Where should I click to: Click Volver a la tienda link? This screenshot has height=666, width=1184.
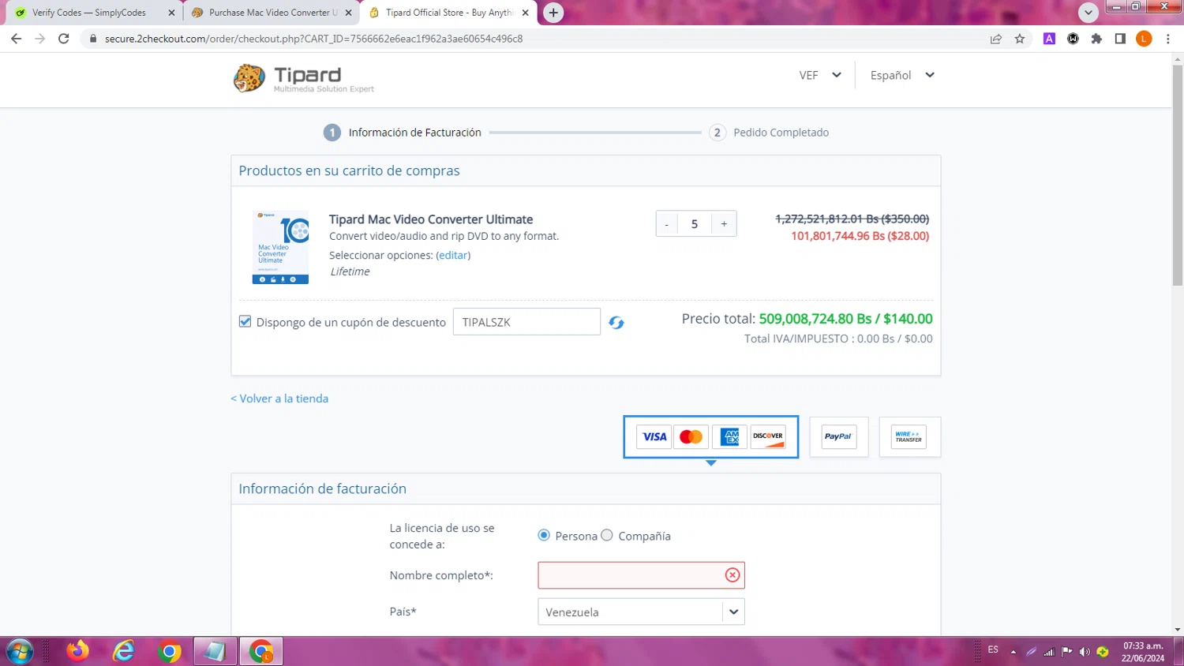pos(279,398)
